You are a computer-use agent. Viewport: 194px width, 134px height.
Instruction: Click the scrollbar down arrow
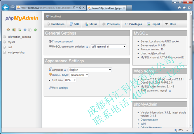[x=190, y=126]
